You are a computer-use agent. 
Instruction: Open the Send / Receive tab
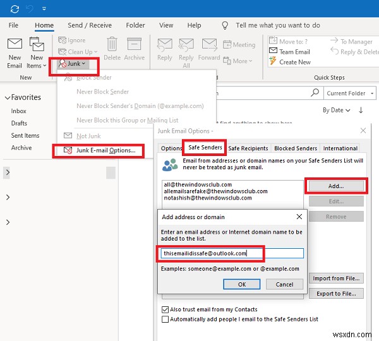[90, 25]
